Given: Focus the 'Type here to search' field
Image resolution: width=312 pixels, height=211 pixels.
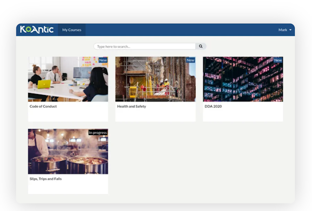Looking at the screenshot, I should [x=145, y=46].
